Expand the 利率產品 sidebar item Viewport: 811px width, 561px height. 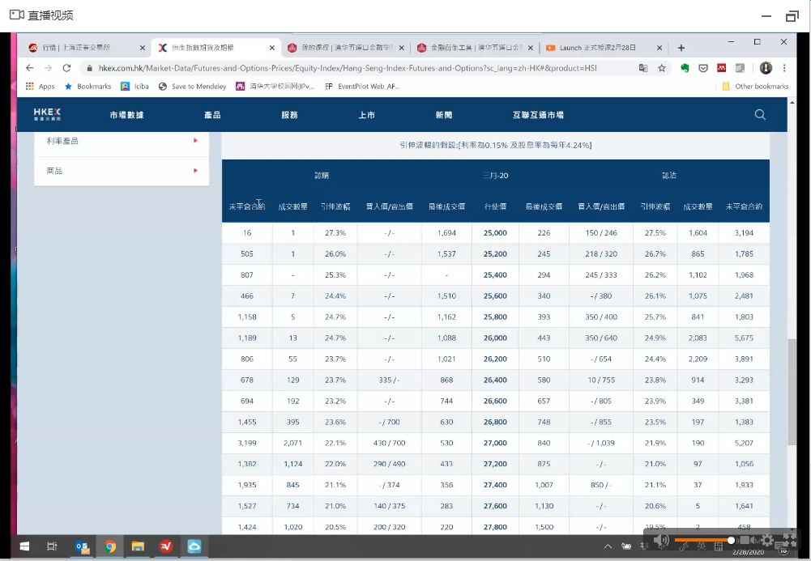(122, 141)
